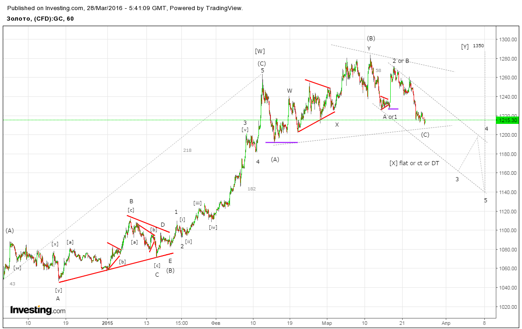Click the 1060.00 price axis label
The width and height of the screenshot is (522, 329).
click(508, 269)
